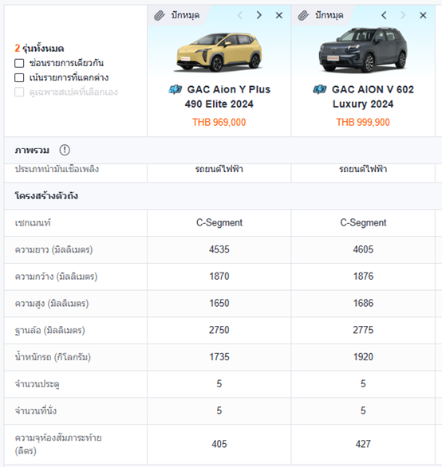442x467 pixels.
Task: Click the EV badge icon next to AION V 602
Action: 320,89
